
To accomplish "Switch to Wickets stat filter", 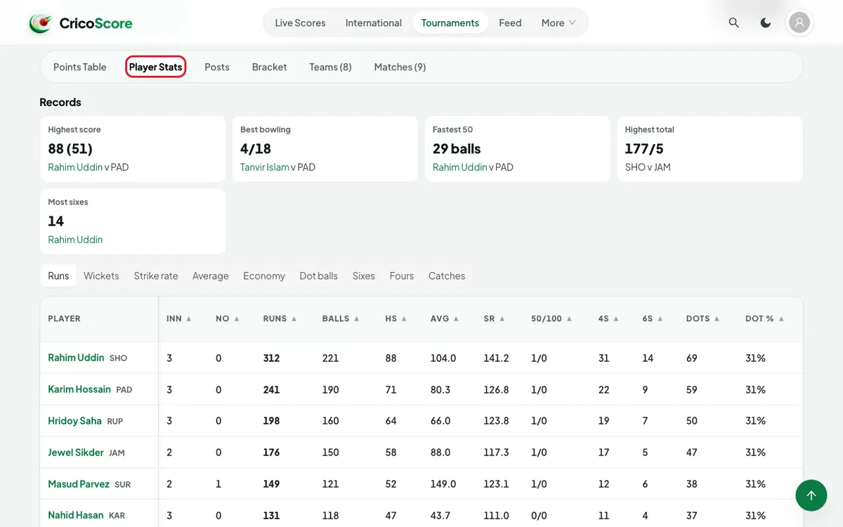I will click(101, 275).
